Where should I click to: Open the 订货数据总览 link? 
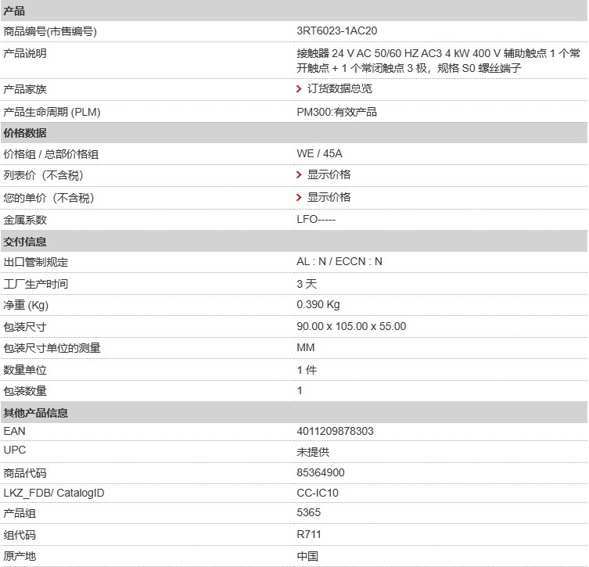(x=339, y=89)
